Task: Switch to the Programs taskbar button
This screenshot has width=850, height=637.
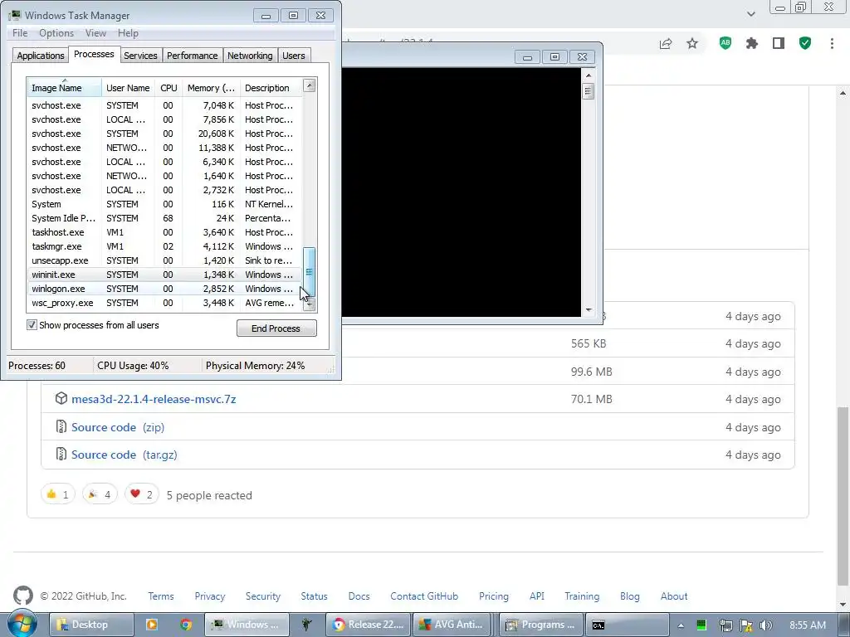Action: coord(541,625)
